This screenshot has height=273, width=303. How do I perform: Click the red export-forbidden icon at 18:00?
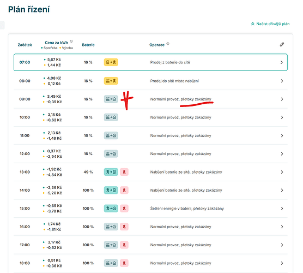(124, 263)
